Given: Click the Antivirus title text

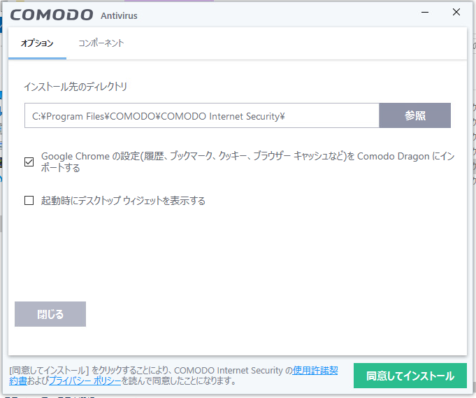Looking at the screenshot, I should click(x=119, y=16).
